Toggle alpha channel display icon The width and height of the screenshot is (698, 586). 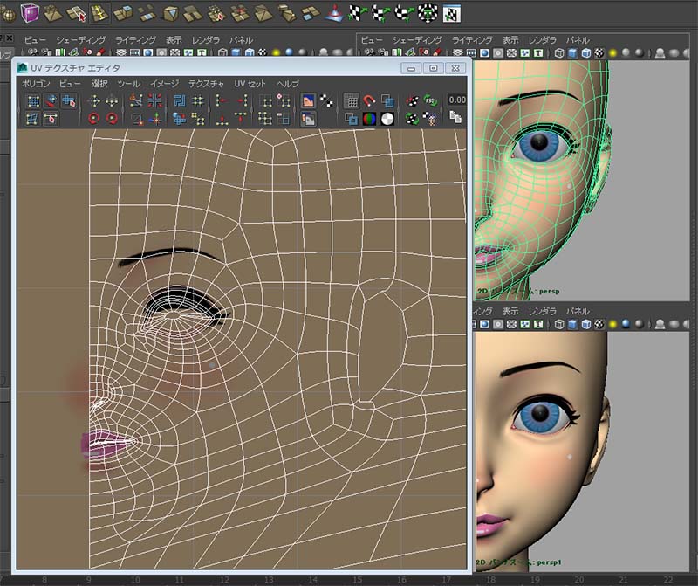click(x=387, y=119)
